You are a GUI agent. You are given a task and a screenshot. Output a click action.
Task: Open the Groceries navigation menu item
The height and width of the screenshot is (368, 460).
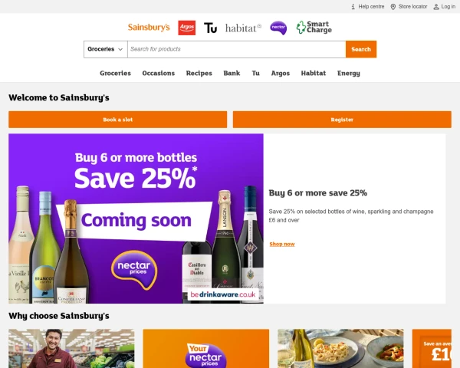point(115,73)
